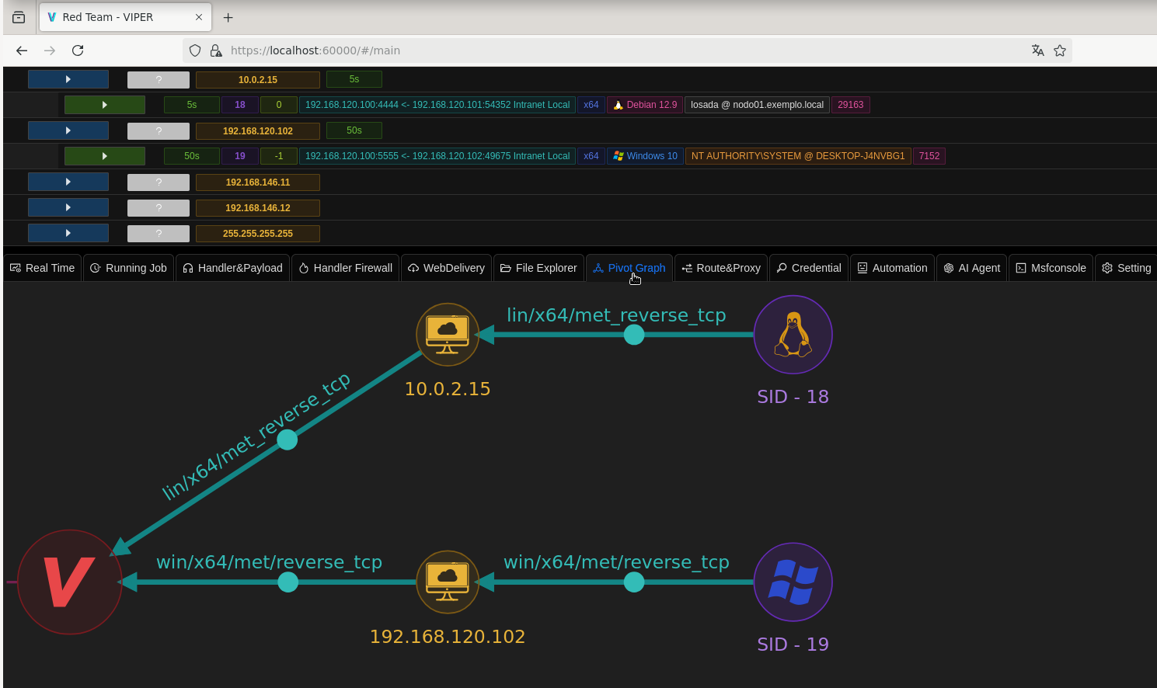Click the Windows logo SID - 19 node

coord(793,582)
